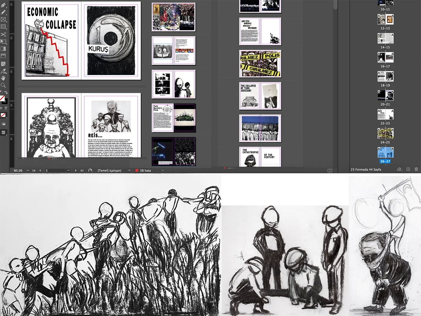Select spread 12-13 in Pages panel
Screen dimensions: 421x316
point(385,20)
